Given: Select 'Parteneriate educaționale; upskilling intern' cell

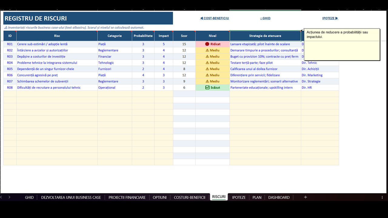Looking at the screenshot, I should pyautogui.click(x=265, y=88).
